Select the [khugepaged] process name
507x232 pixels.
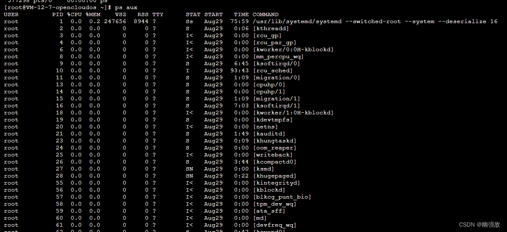(274, 176)
